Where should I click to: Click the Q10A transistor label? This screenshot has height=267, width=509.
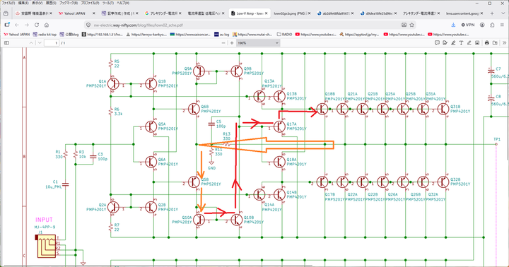(187, 218)
